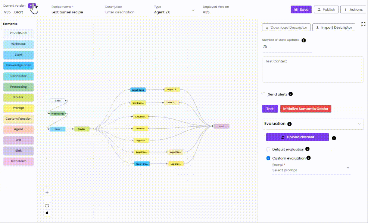Open the Select prompt dropdown
This screenshot has height=223, width=368.
pyautogui.click(x=311, y=170)
